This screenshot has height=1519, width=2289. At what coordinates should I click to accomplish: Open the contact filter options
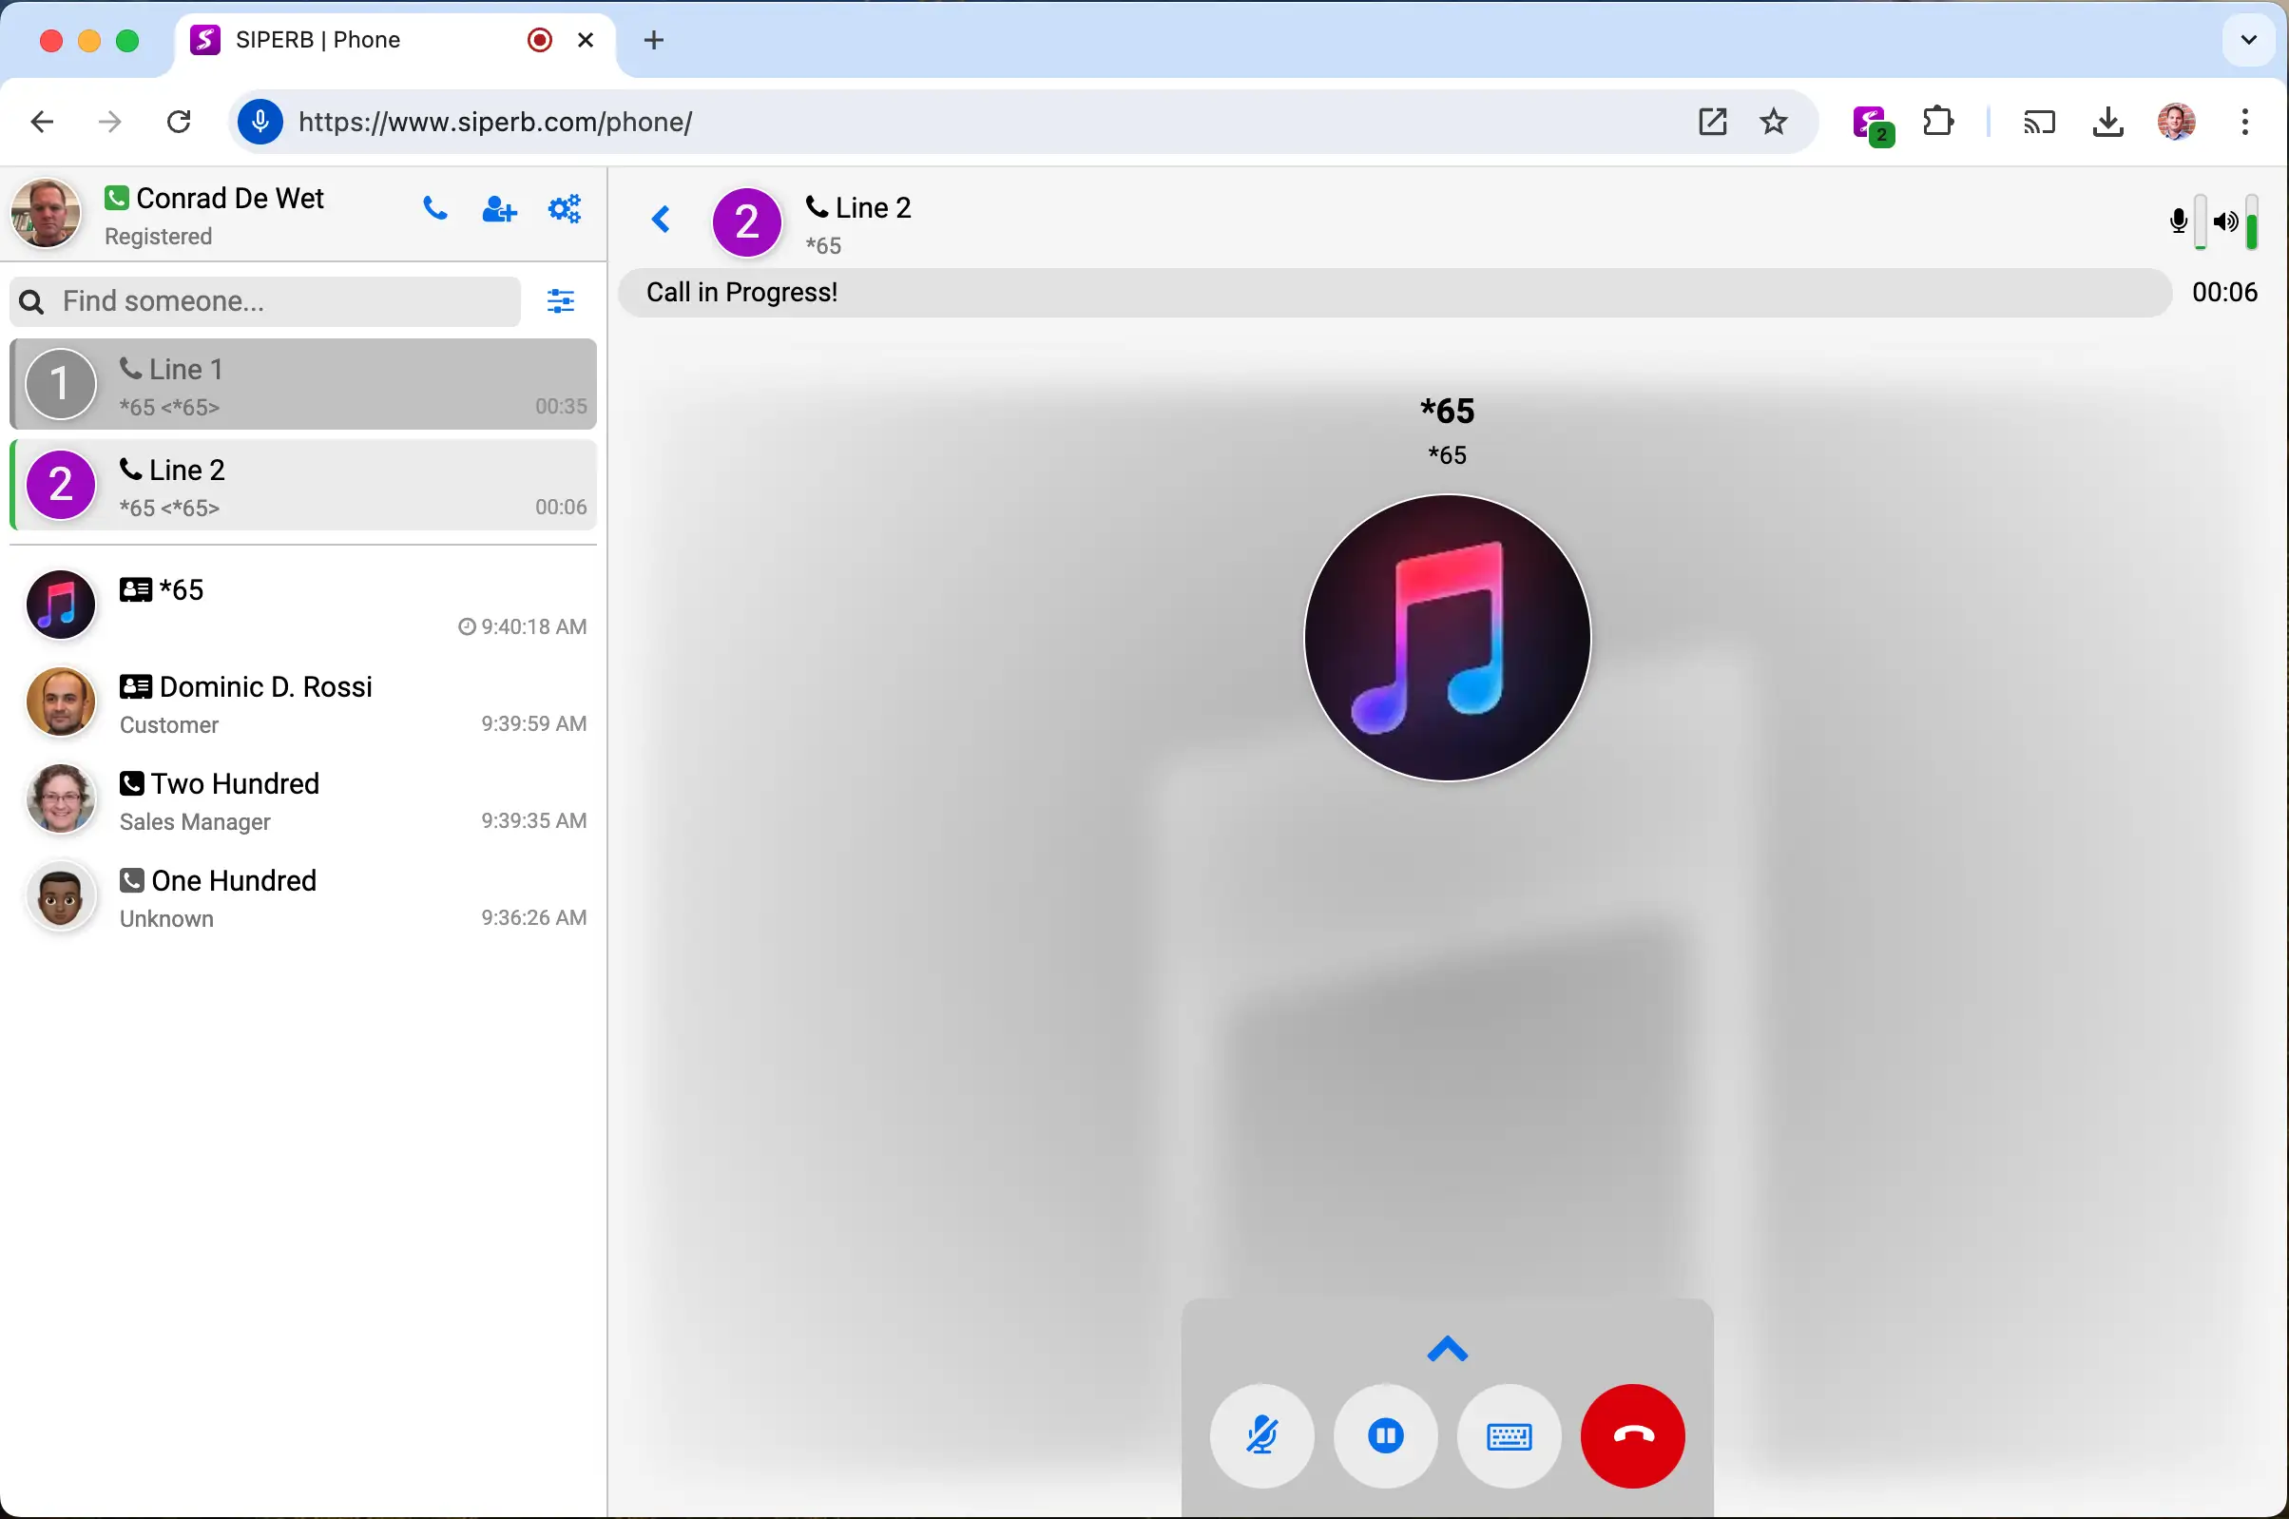[x=561, y=301]
